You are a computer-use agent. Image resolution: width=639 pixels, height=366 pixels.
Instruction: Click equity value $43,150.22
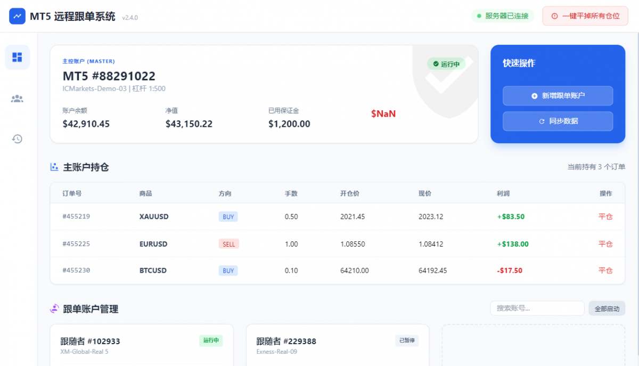click(x=189, y=124)
